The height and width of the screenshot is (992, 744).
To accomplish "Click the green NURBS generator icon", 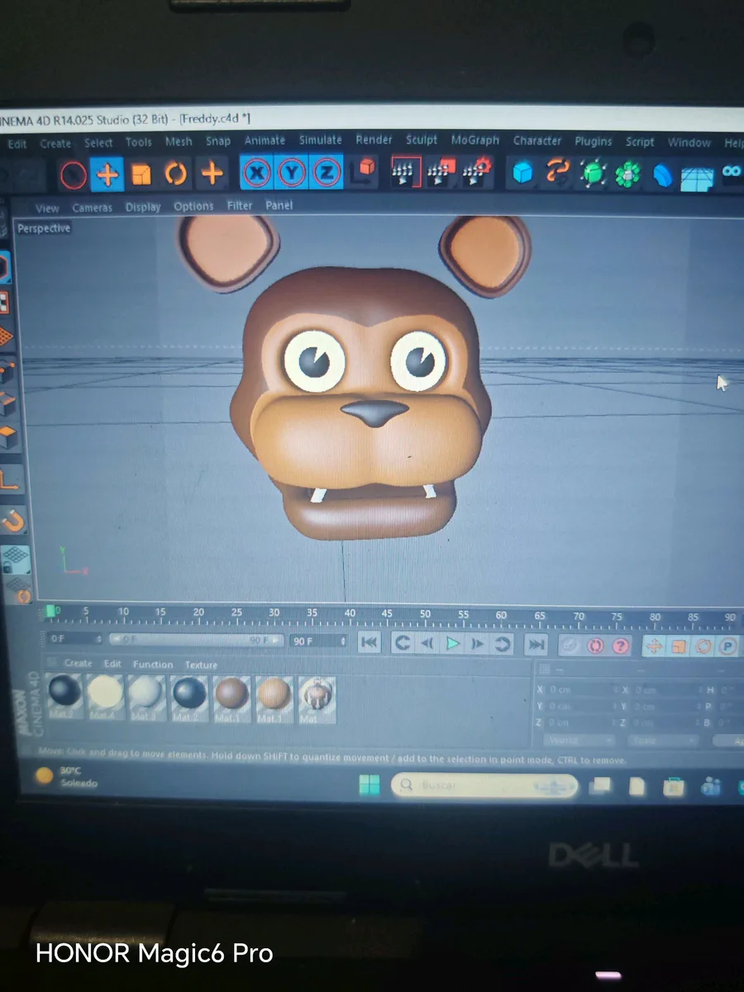I will point(593,173).
